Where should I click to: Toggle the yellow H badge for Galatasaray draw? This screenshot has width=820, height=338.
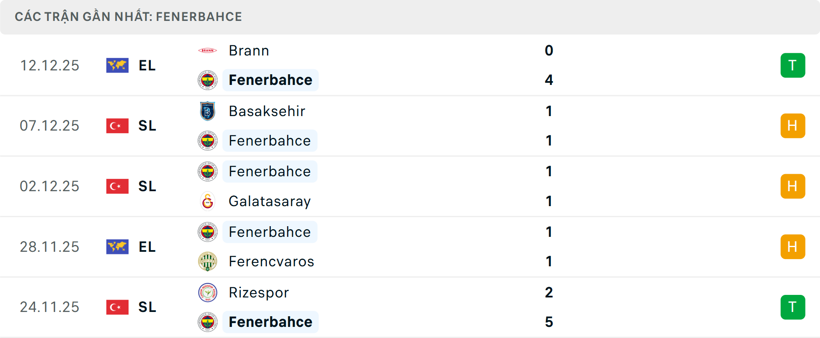(x=793, y=186)
